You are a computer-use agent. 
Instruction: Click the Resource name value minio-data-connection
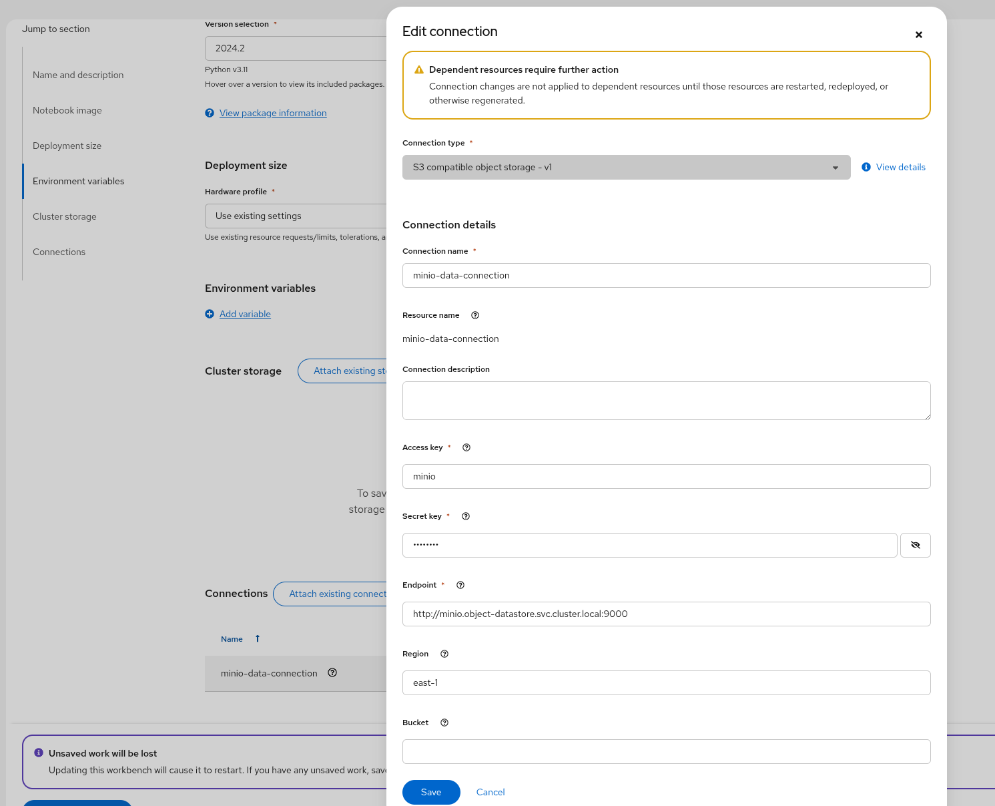(450, 339)
